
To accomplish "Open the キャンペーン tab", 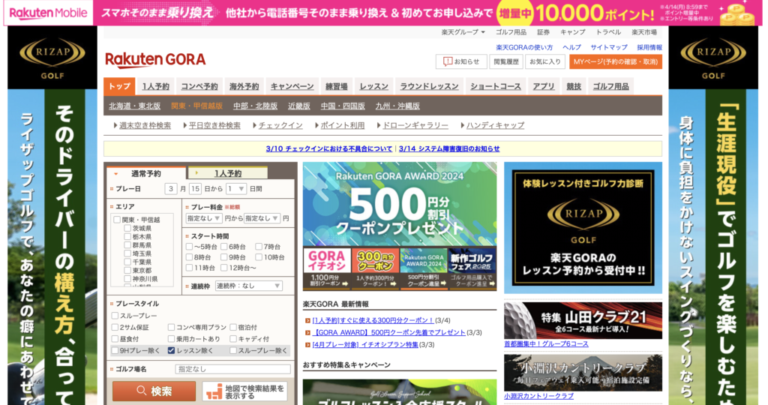I will (x=292, y=86).
